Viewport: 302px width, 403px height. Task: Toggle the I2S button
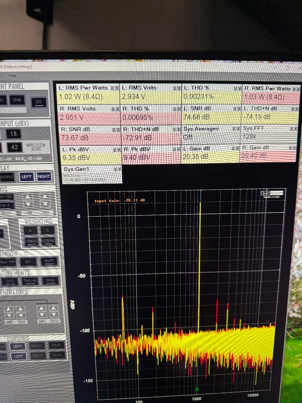39,102
